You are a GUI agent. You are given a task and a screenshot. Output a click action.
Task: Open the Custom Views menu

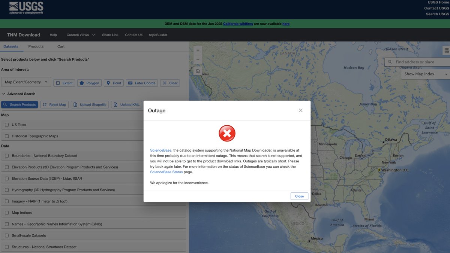click(81, 35)
